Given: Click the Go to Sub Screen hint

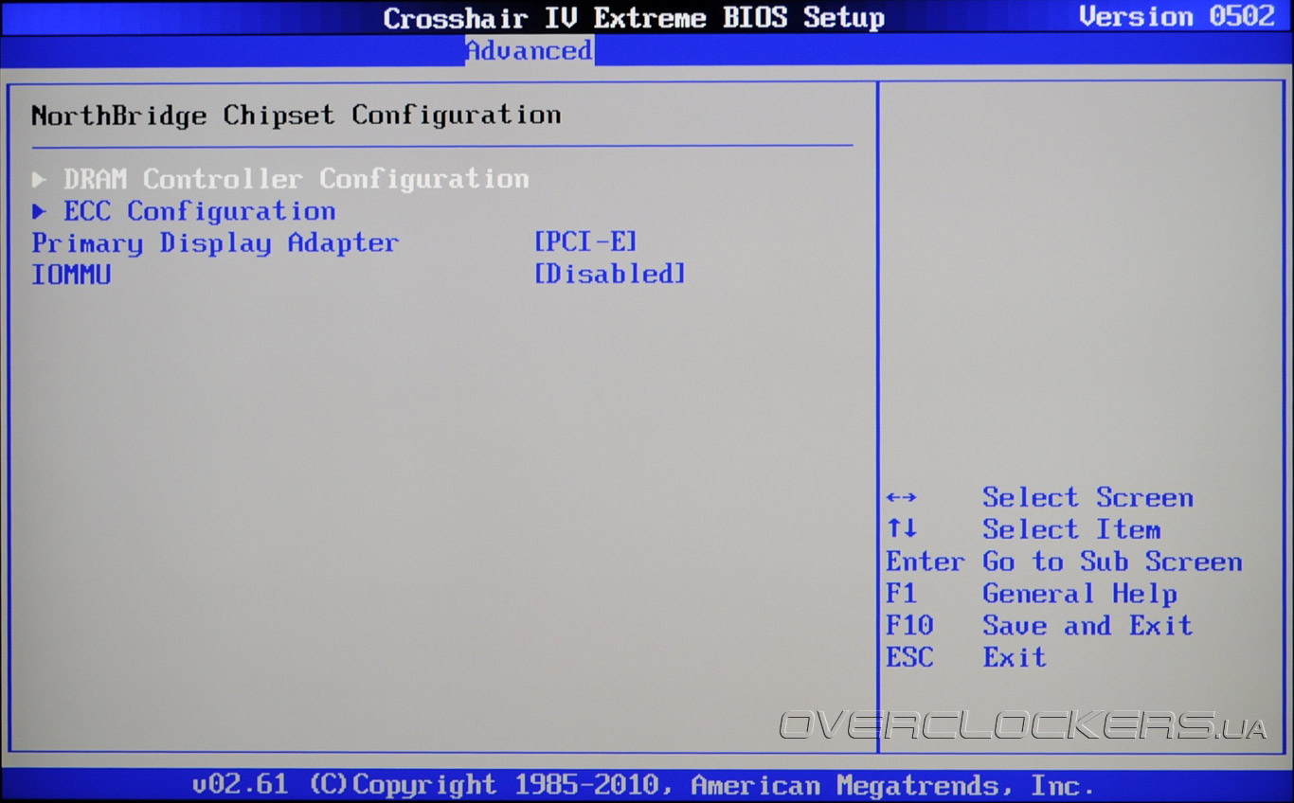Looking at the screenshot, I should pyautogui.click(x=1112, y=562).
